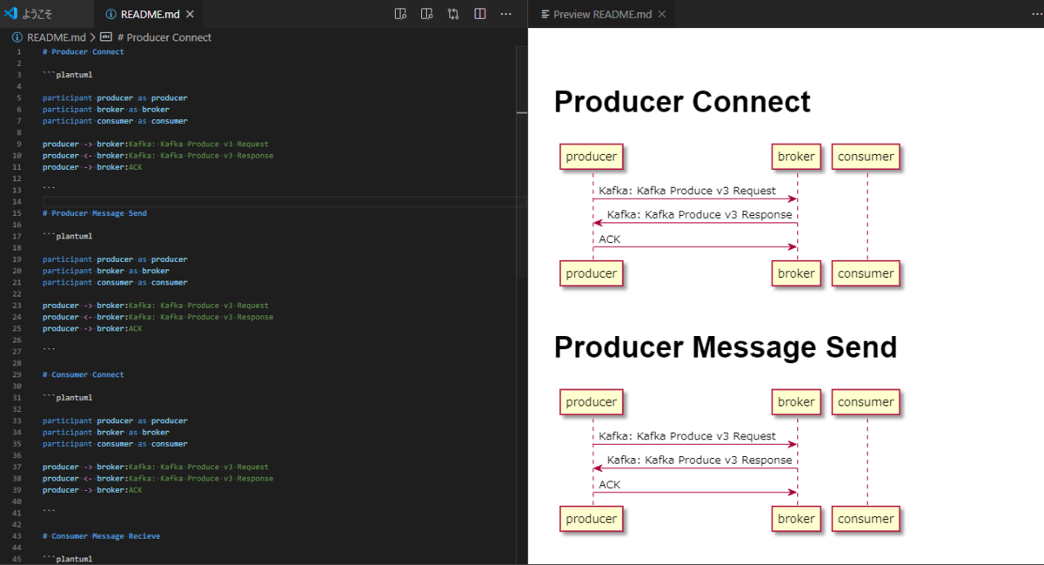Viewport: 1044px width, 565px height.
Task: Click 'Kafka: Kafka Produce v3 Response' in first diagram
Action: [x=699, y=214]
